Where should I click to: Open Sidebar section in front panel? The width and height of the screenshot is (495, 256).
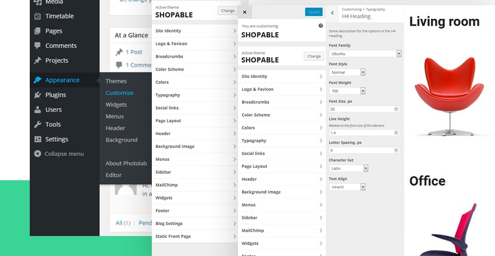282,218
